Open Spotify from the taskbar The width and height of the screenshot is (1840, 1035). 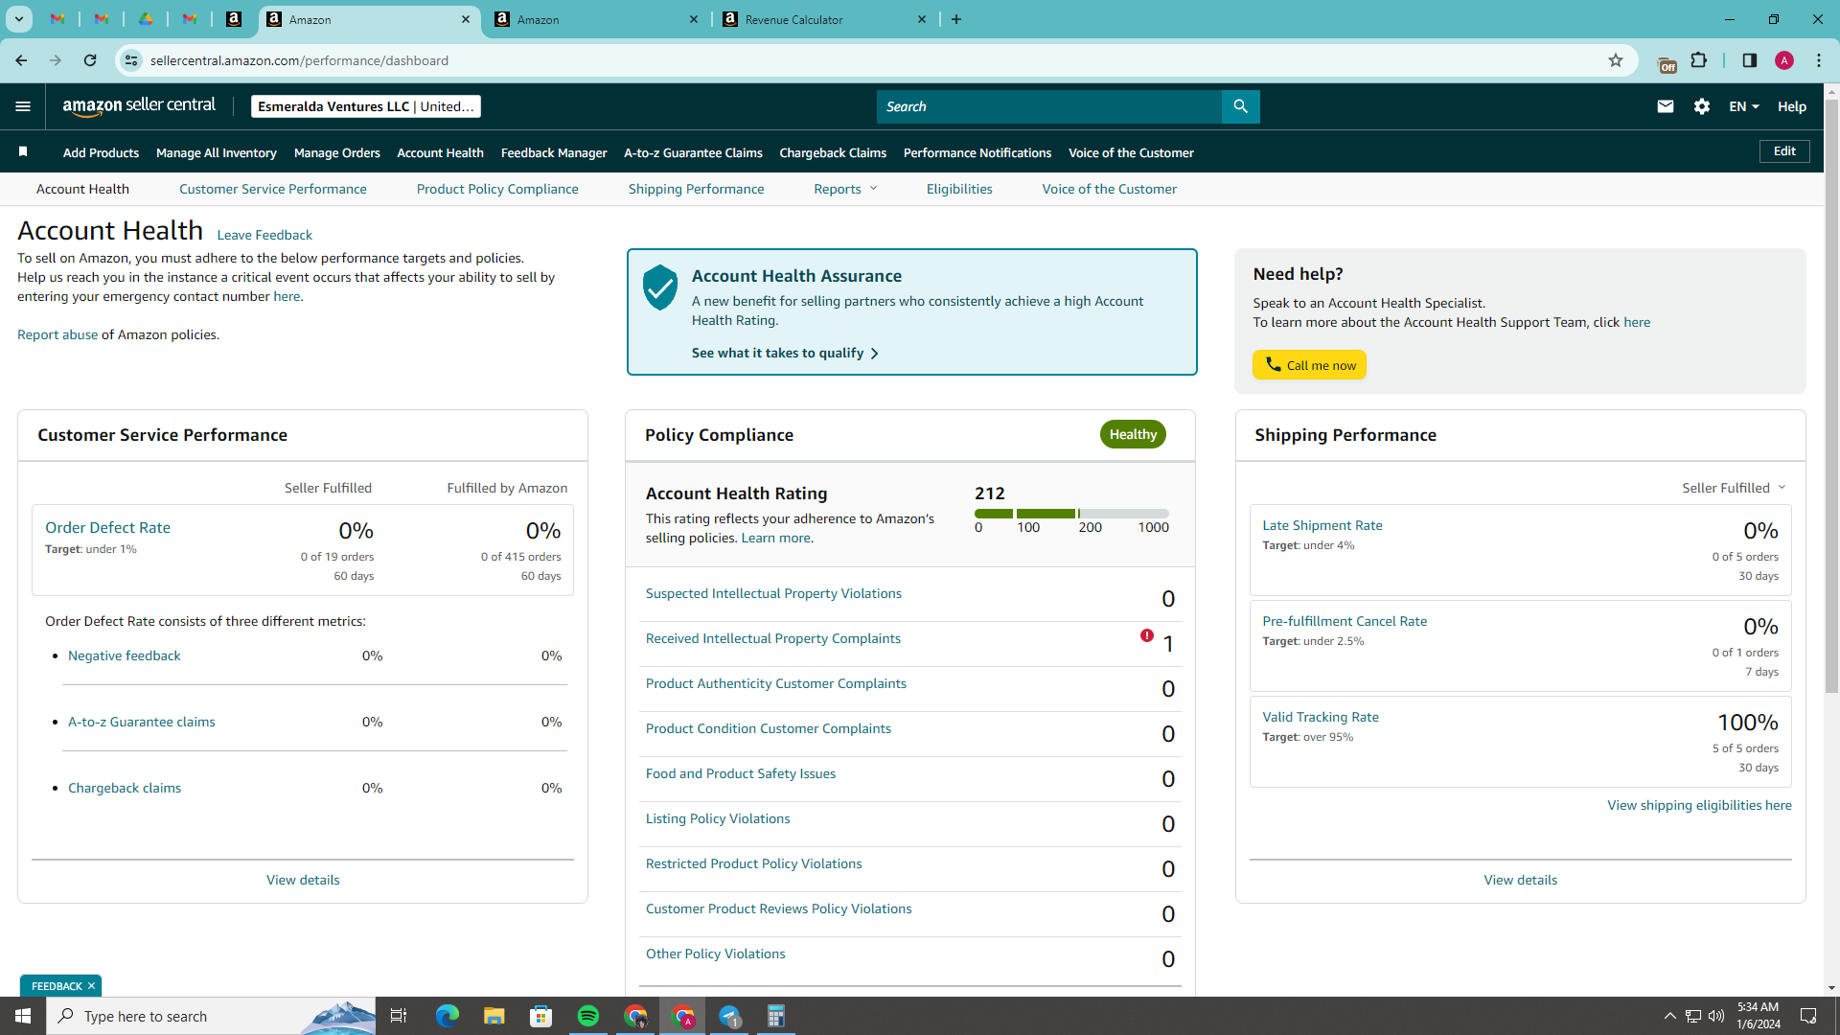click(588, 1016)
